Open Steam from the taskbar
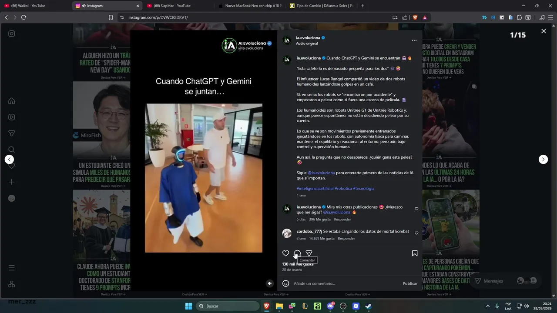Screen dimensions: 557x313 coord(369,306)
